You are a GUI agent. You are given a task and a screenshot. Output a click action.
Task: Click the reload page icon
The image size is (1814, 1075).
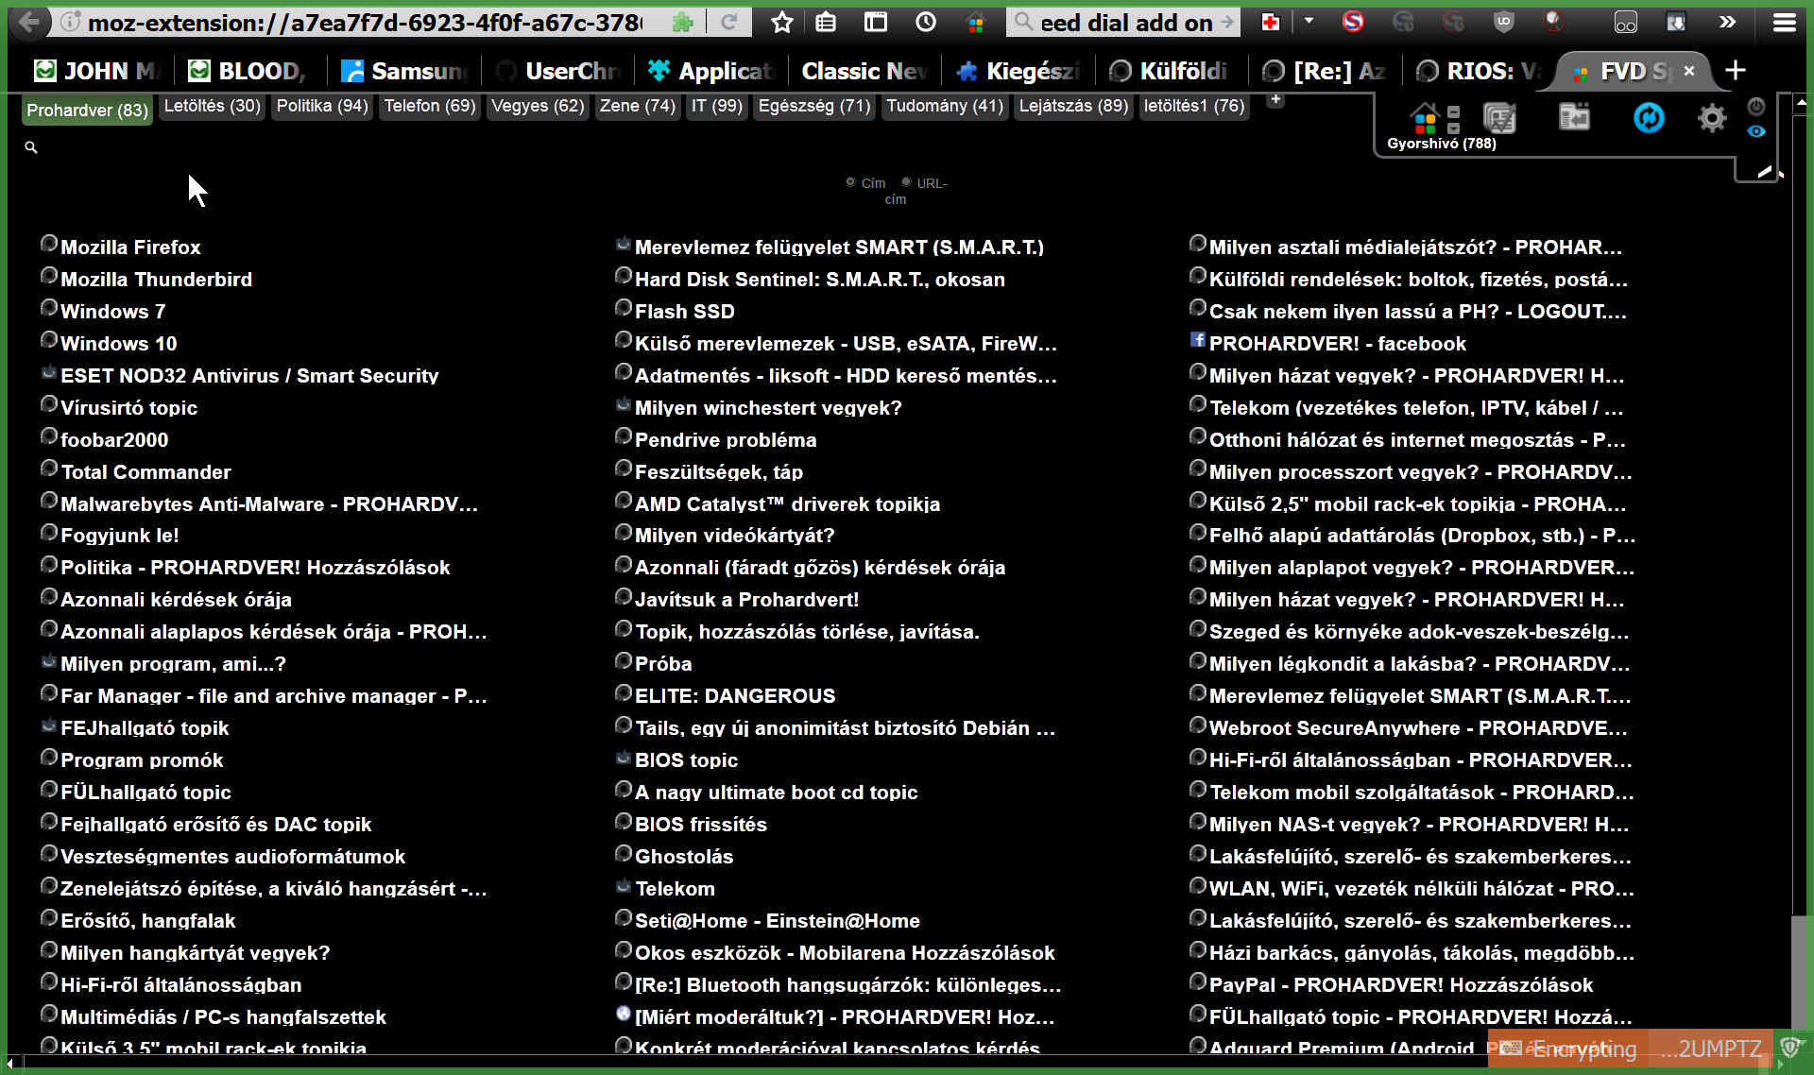coord(728,22)
